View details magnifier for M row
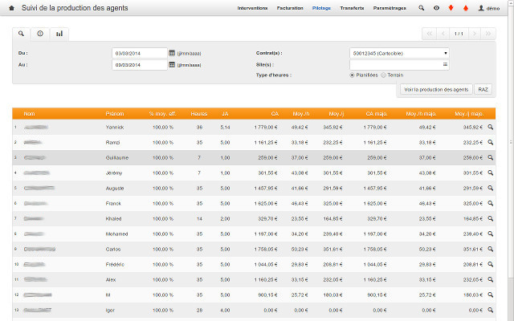The height and width of the screenshot is (321, 514). click(x=491, y=295)
